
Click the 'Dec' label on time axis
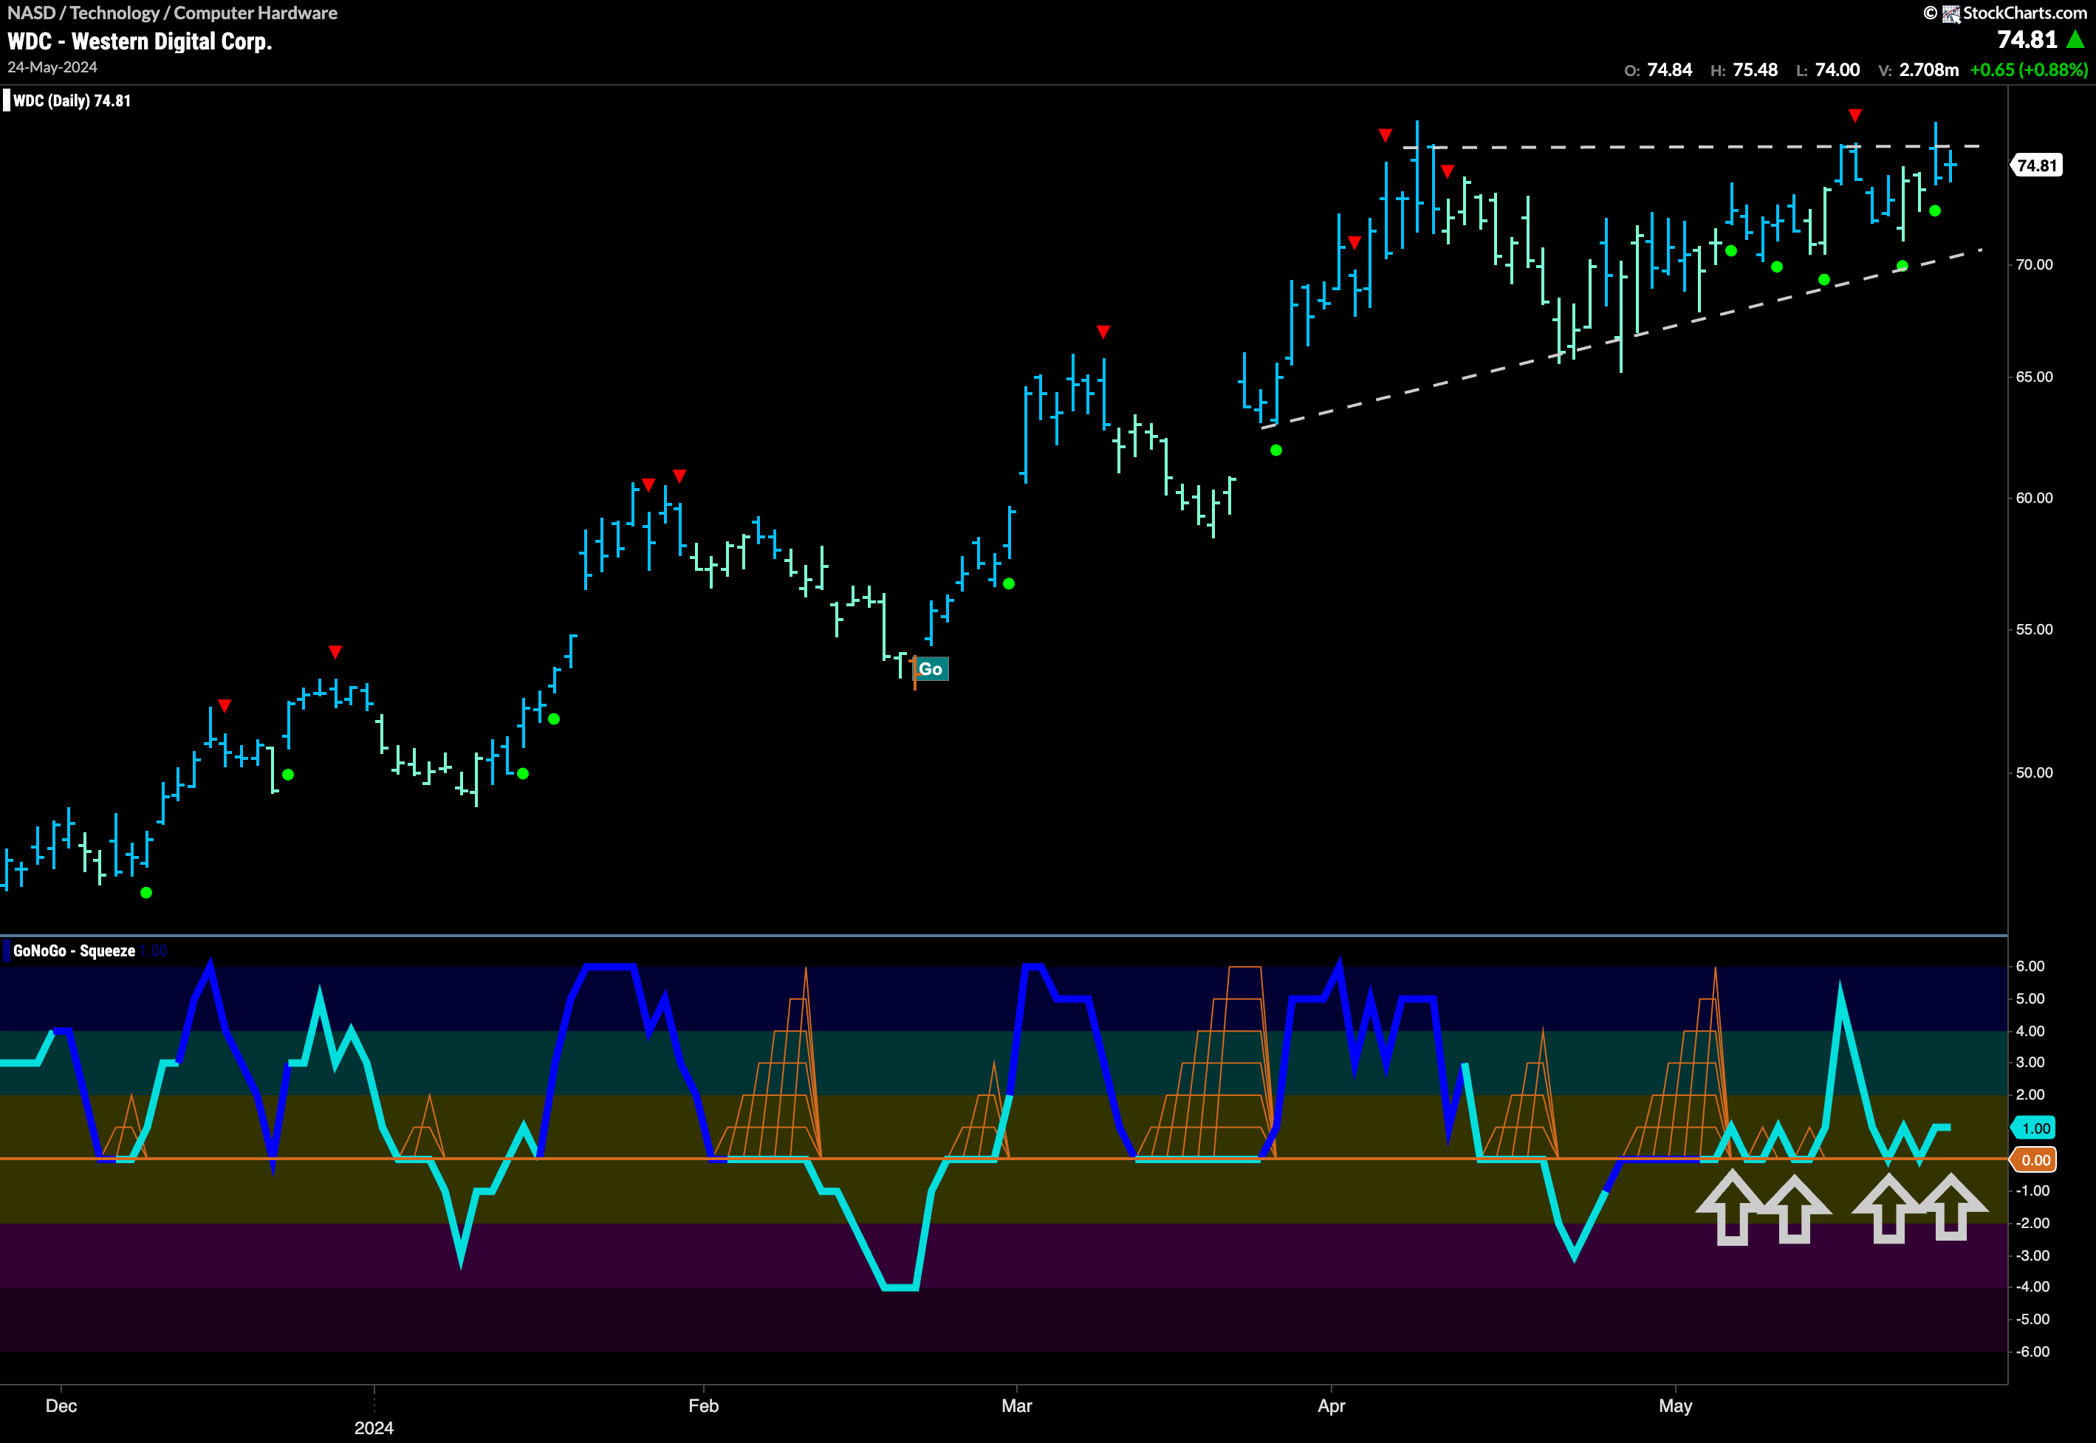(x=61, y=1406)
